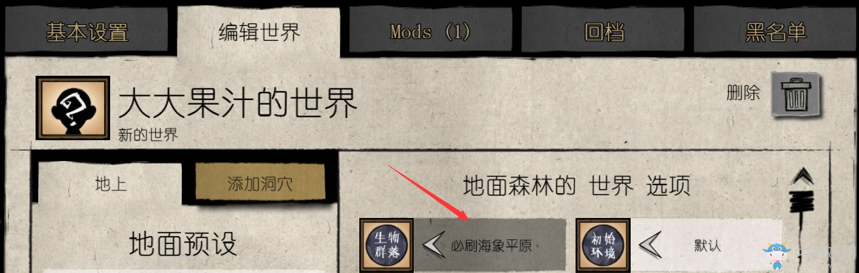Select previous 初始环境 option with left arrow
This screenshot has height=273, width=859.
[x=649, y=245]
